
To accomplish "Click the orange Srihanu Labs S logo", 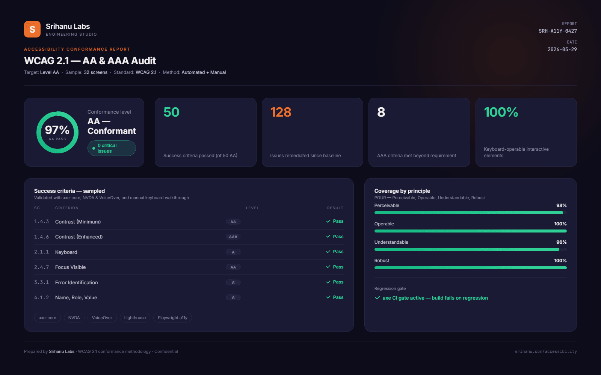I will [x=32, y=29].
